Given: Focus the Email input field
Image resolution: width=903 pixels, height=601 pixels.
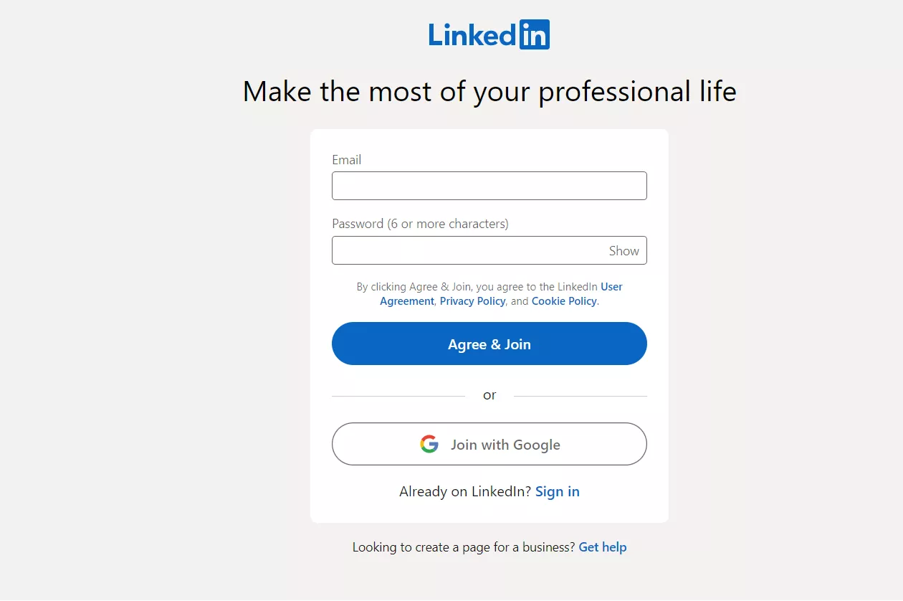Looking at the screenshot, I should 489,186.
